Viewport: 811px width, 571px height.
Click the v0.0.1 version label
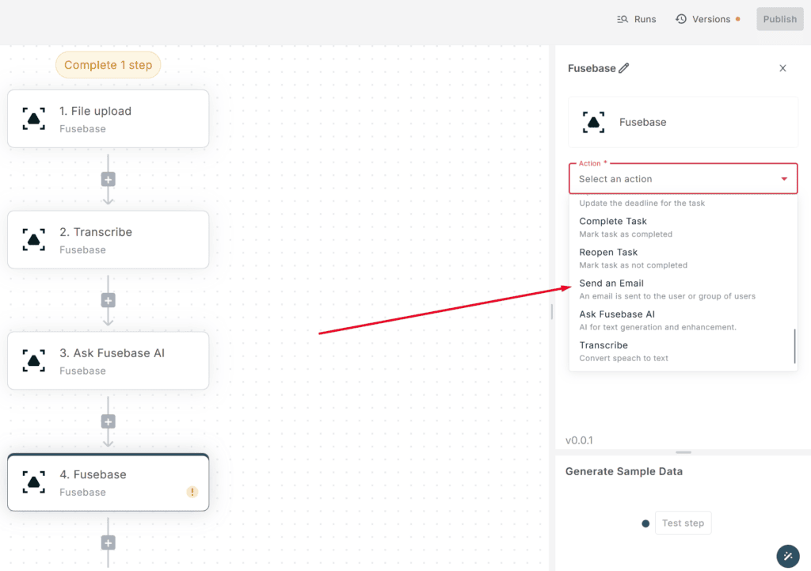click(579, 440)
